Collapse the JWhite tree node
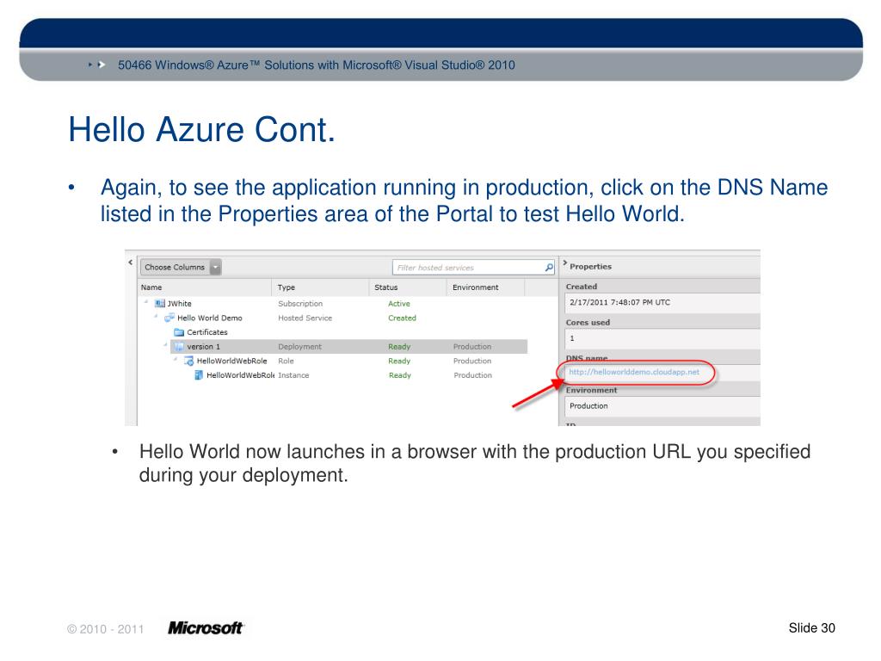881x661 pixels. (x=146, y=302)
